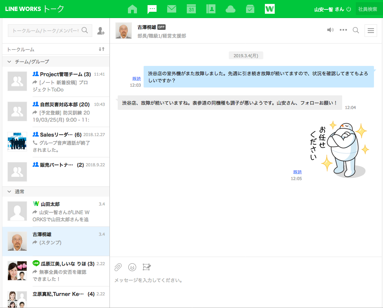The height and width of the screenshot is (308, 383).
Task: Mute notifications with the speaker icon
Action: pyautogui.click(x=330, y=30)
